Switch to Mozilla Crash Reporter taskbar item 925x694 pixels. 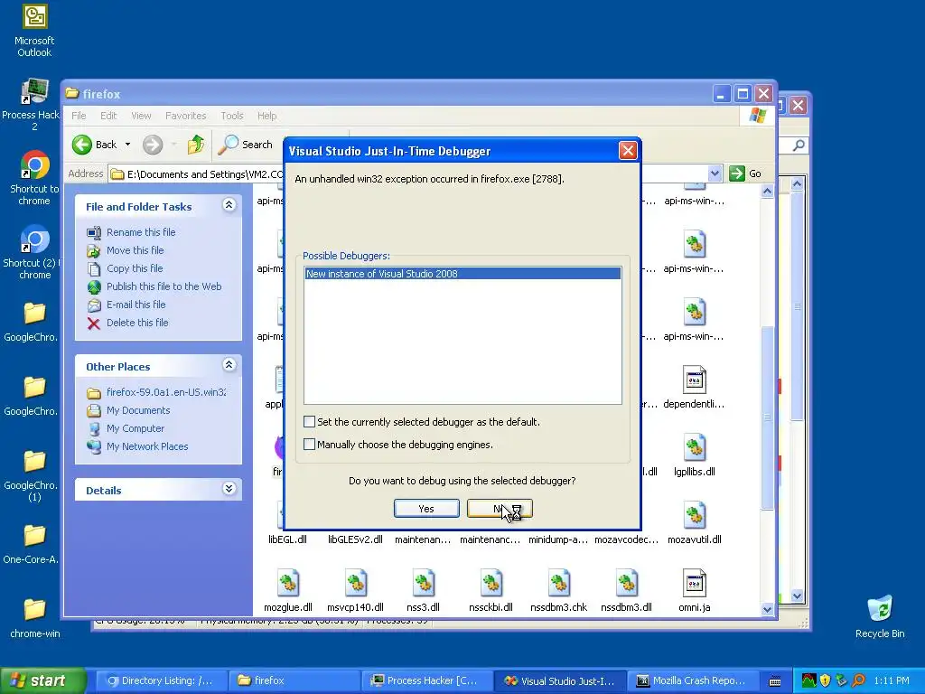[692, 680]
